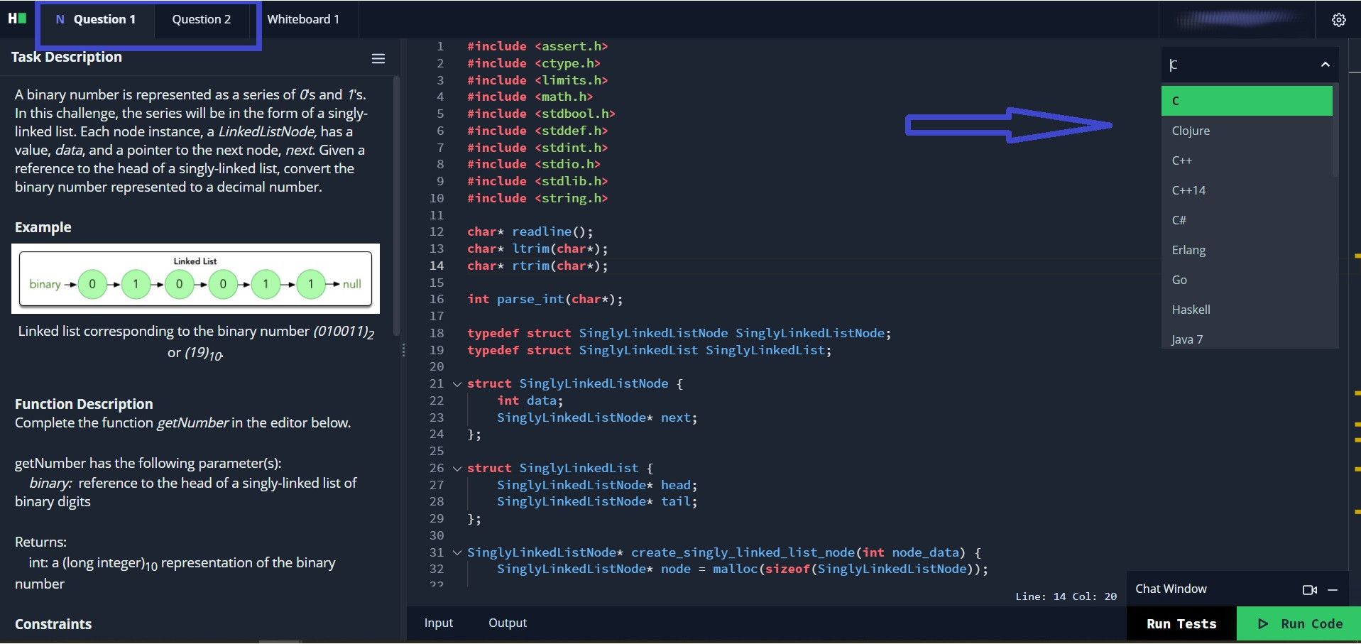The width and height of the screenshot is (1361, 644).
Task: Open the settings gear icon
Action: point(1338,20)
